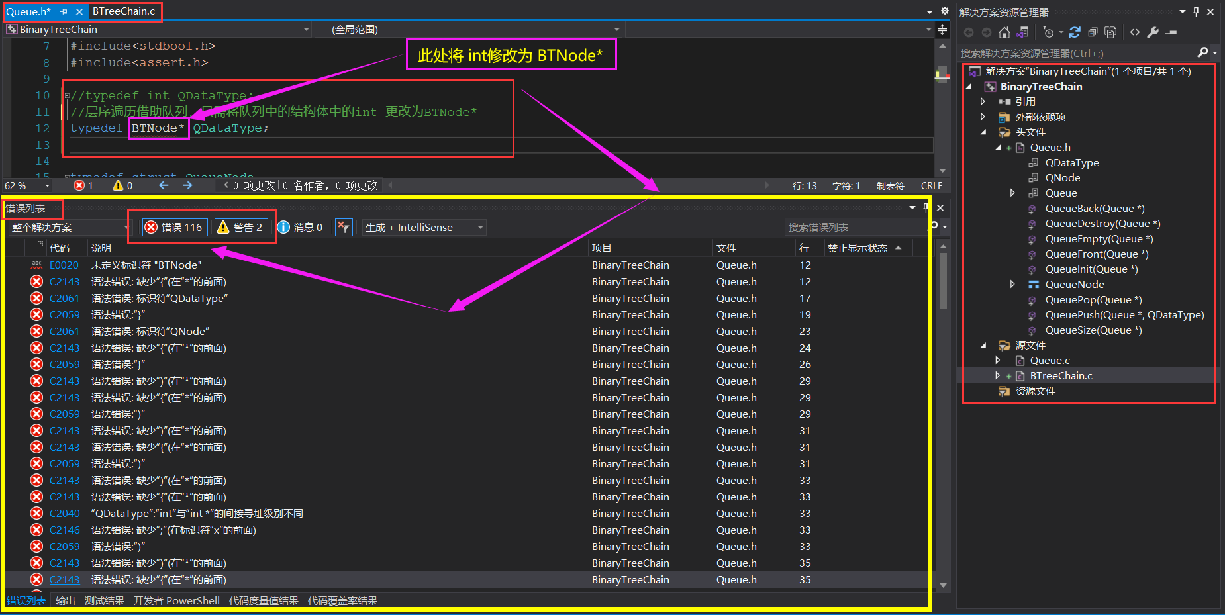Open the Output tab at bottom

(x=66, y=600)
